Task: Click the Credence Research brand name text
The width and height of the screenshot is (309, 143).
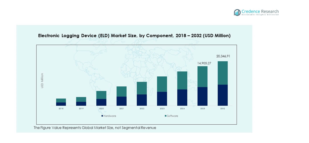Action: click(x=260, y=11)
